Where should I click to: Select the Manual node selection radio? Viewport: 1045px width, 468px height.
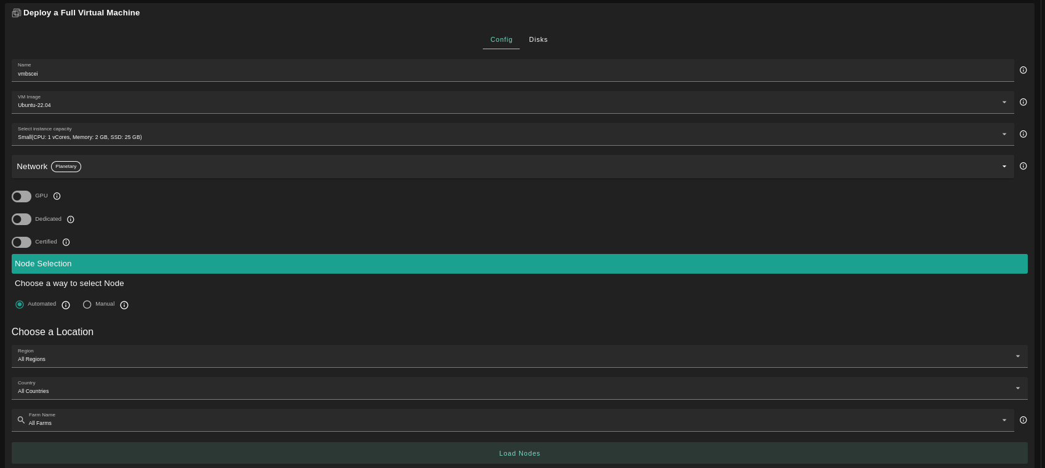tap(87, 304)
